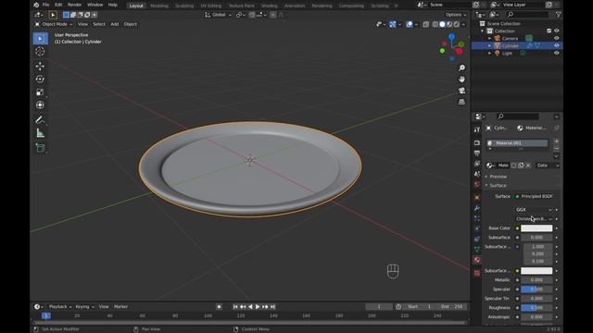The width and height of the screenshot is (593, 333).
Task: Open the Tool properties tab
Action: [477, 129]
